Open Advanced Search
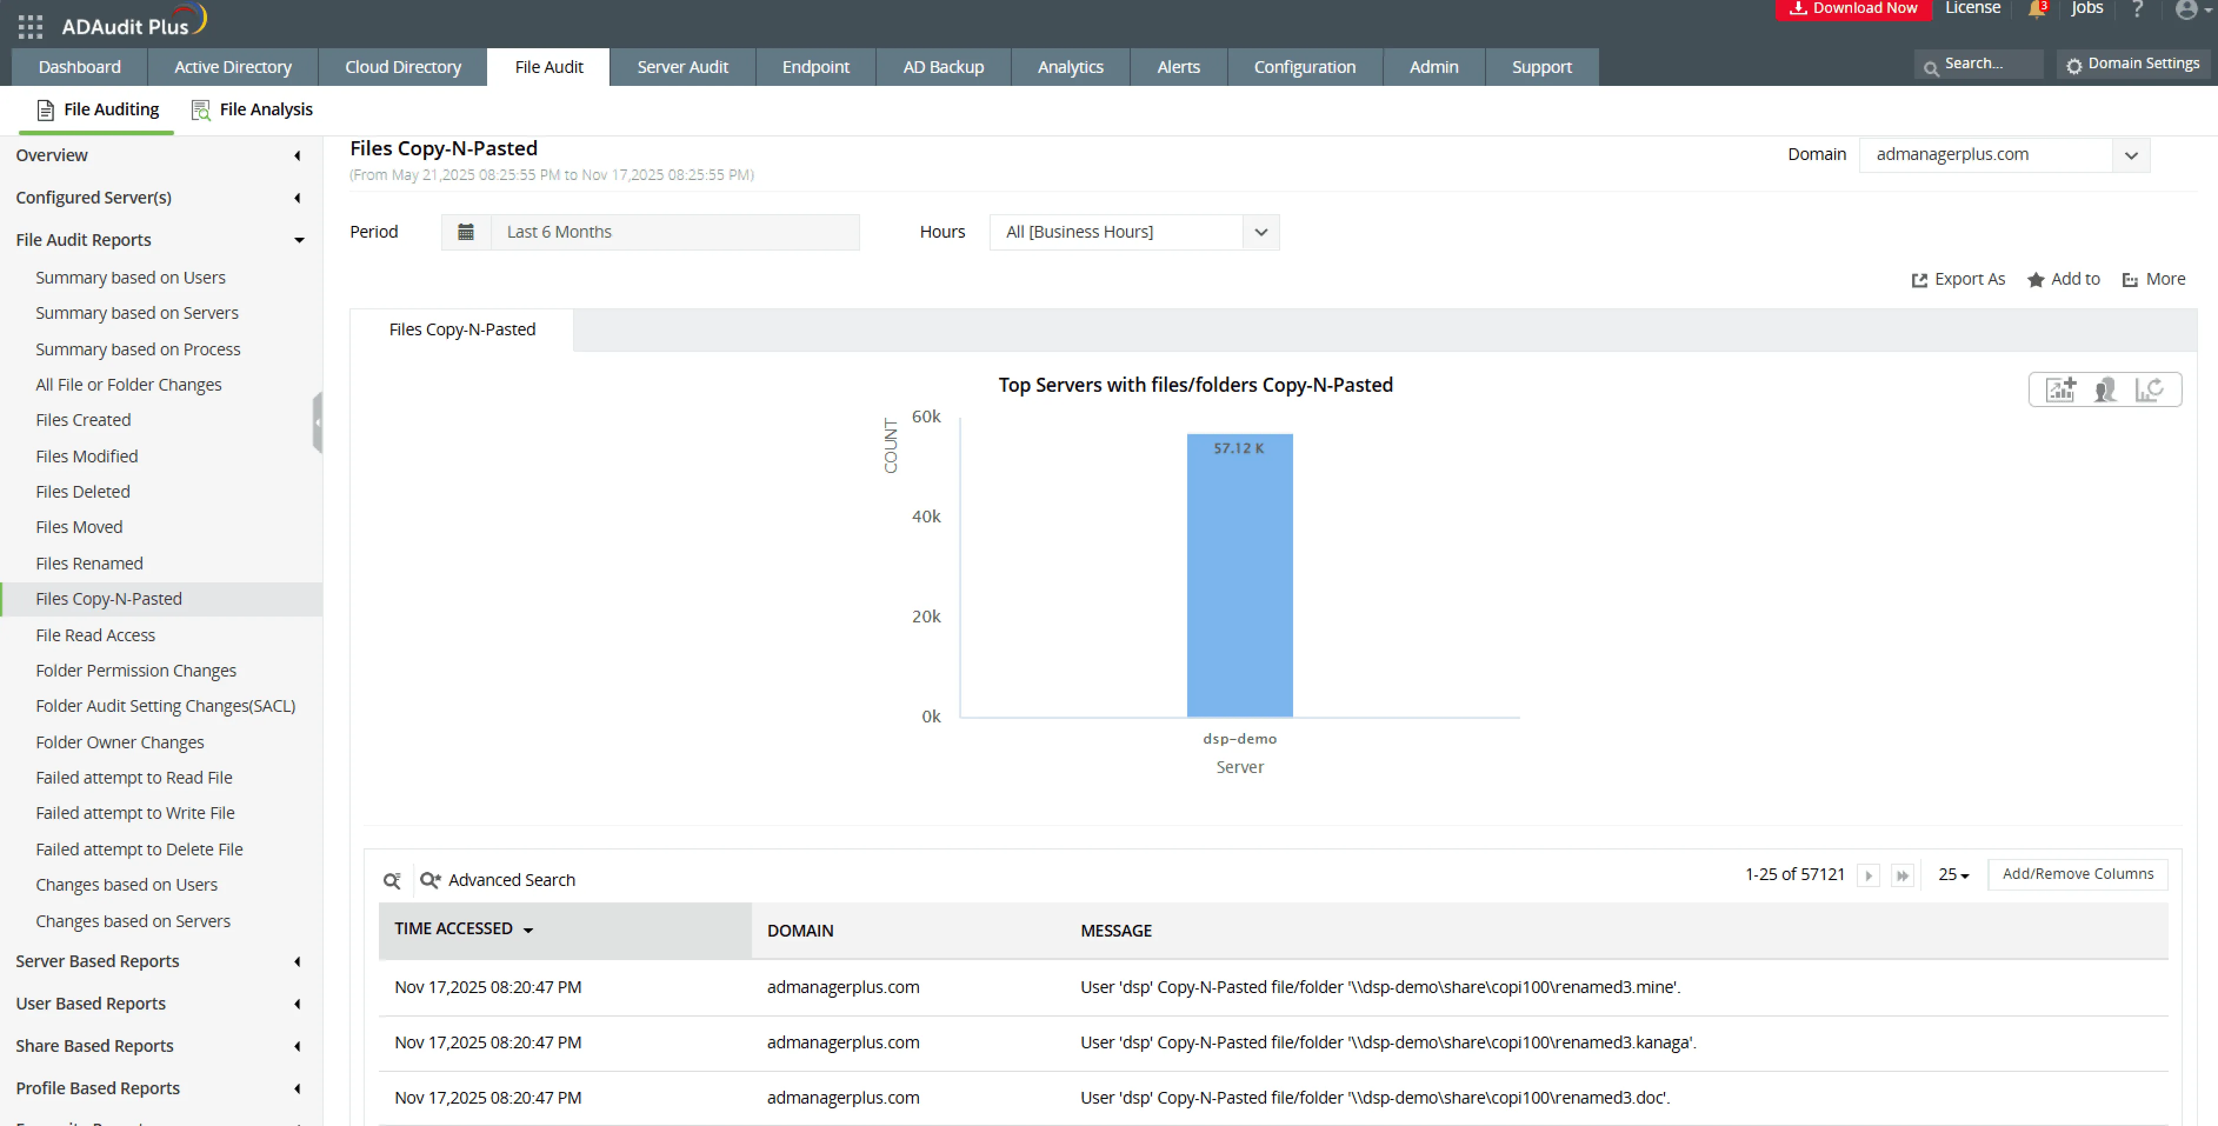The width and height of the screenshot is (2218, 1126). [498, 880]
